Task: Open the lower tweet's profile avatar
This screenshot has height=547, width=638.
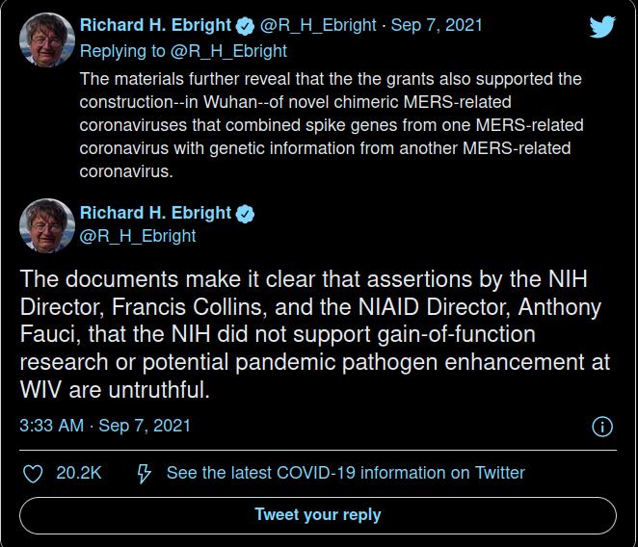Action: [47, 226]
